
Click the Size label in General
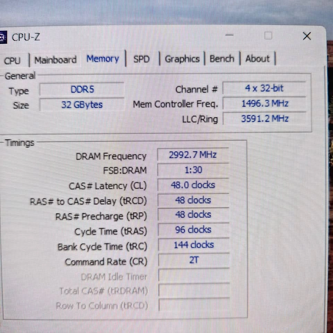20,105
